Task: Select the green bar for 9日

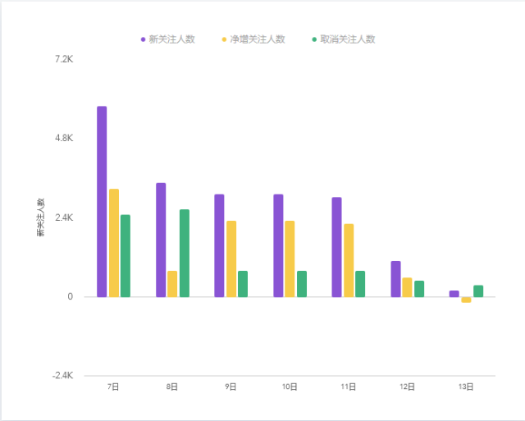Action: pyautogui.click(x=243, y=284)
